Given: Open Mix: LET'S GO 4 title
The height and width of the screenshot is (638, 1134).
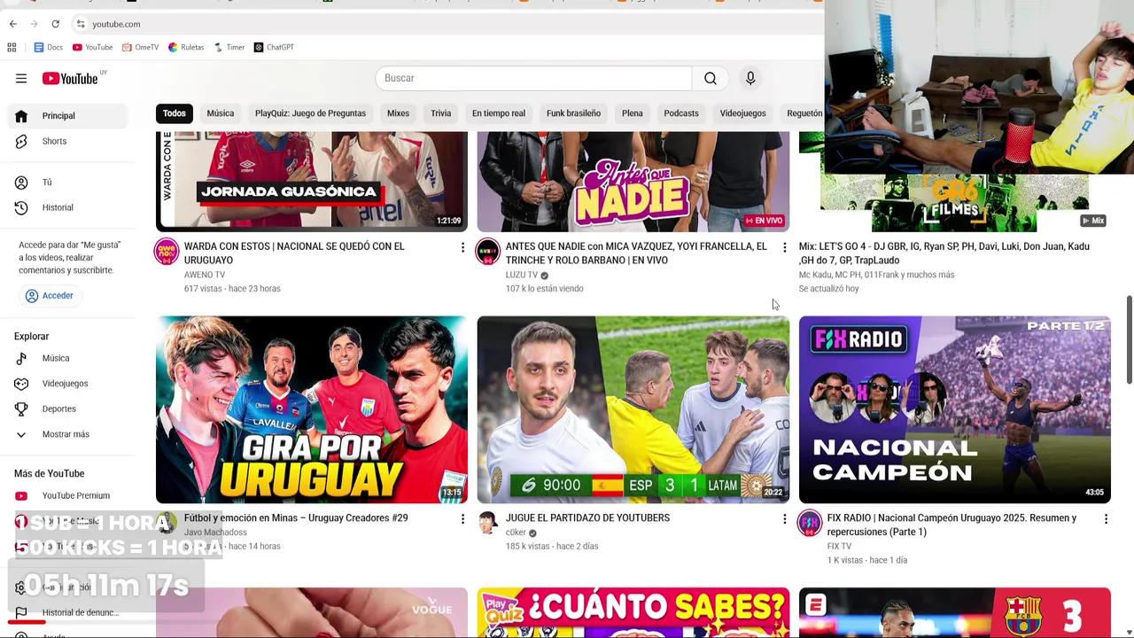Looking at the screenshot, I should click(x=944, y=253).
